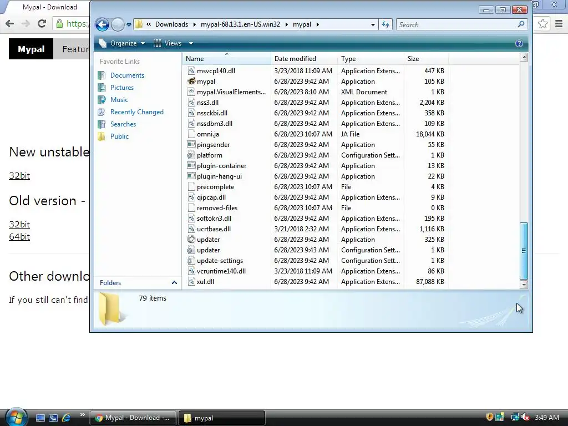Select the pingsender application icon
This screenshot has width=568, height=426.
click(x=191, y=145)
